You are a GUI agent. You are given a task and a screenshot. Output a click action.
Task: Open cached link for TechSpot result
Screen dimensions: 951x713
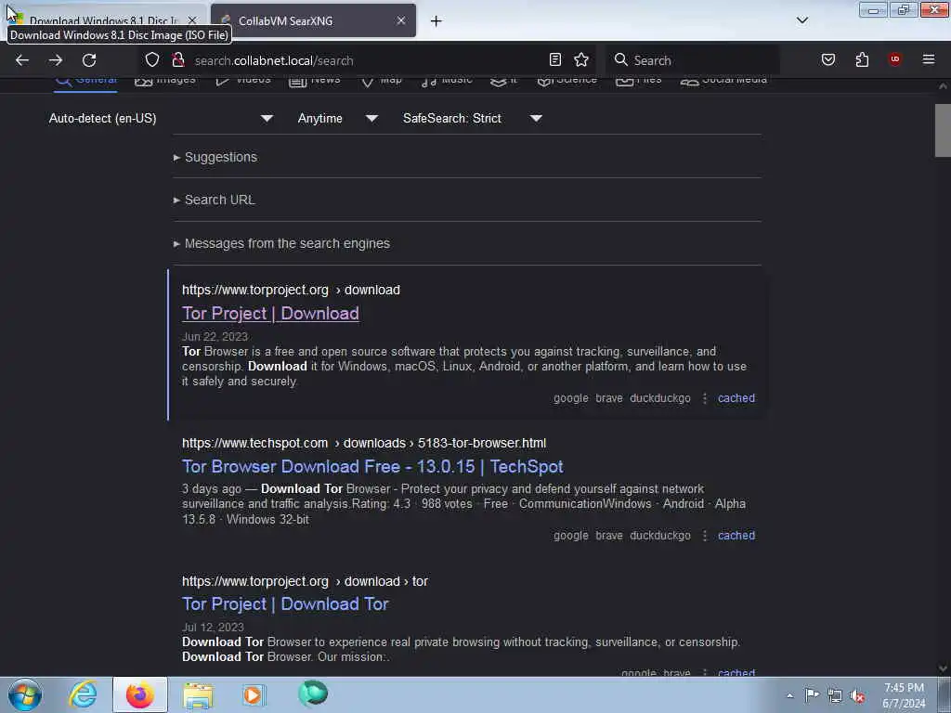point(736,536)
